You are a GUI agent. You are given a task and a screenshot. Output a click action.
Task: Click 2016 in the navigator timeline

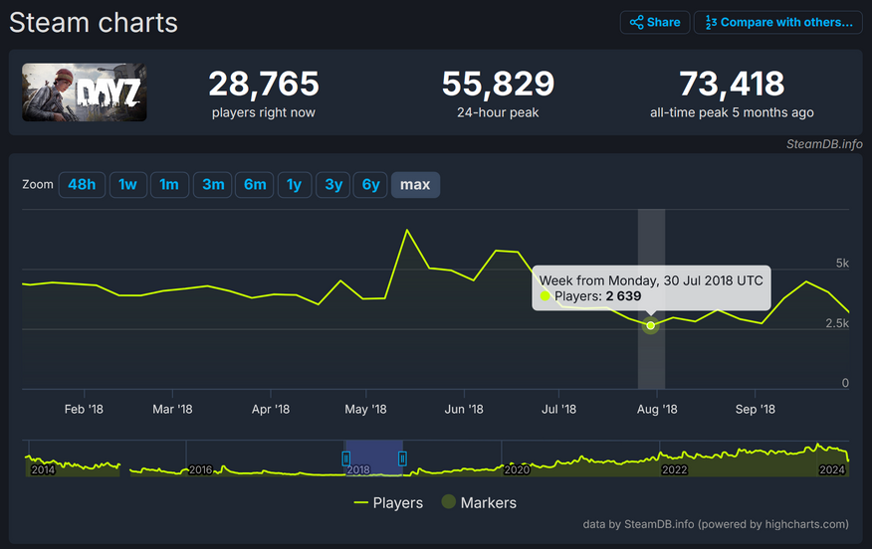[201, 470]
